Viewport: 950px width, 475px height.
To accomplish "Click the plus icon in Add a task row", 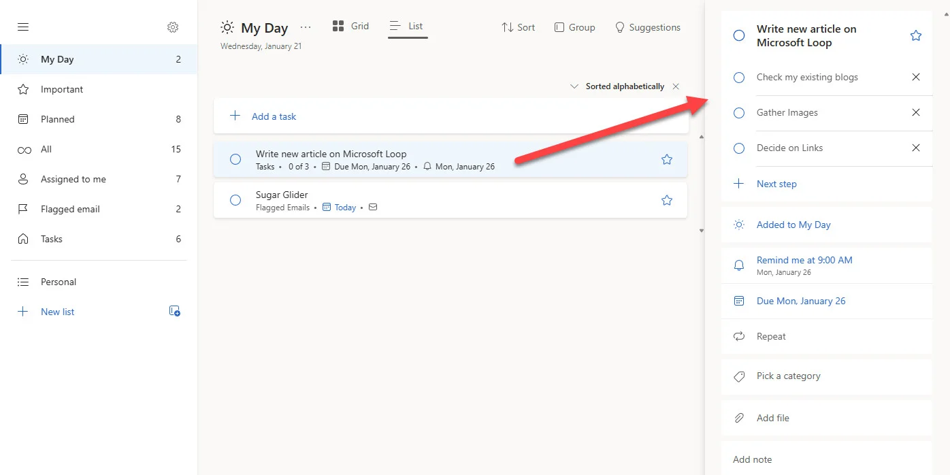I will coord(235,116).
